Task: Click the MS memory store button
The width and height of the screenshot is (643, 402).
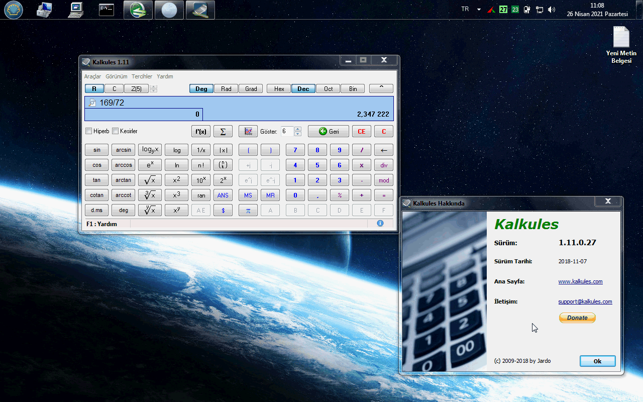Action: point(248,195)
